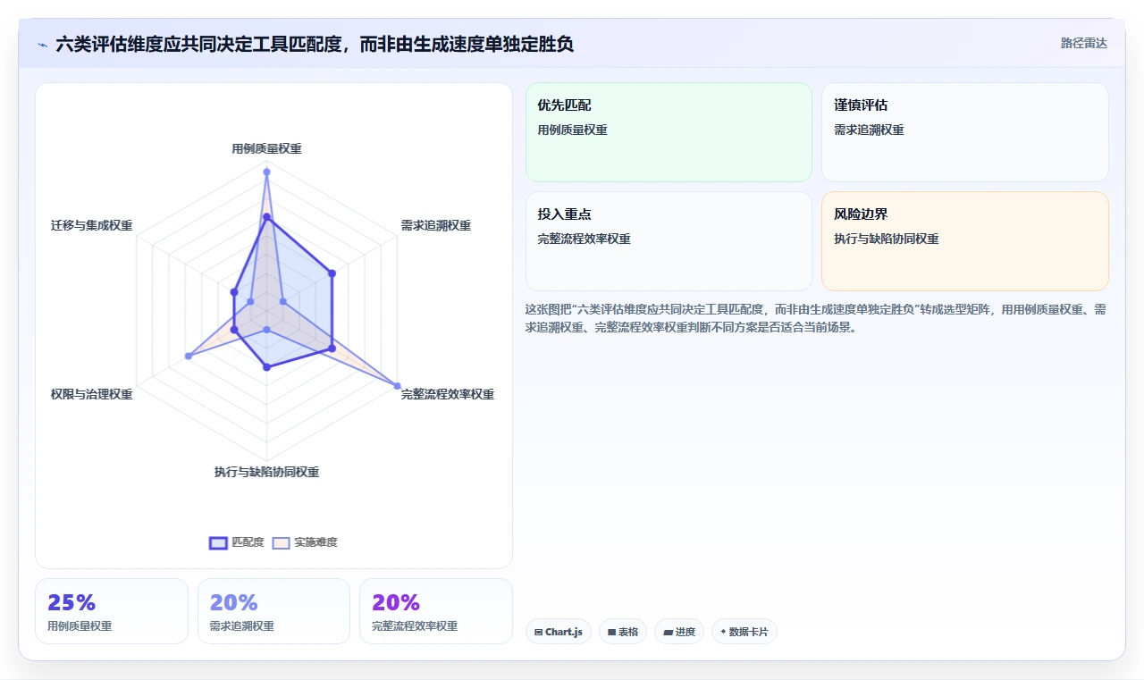Screen dimensions: 1144x680
Task: Click the 完整流程效率权重 radar axis label
Action: click(448, 394)
